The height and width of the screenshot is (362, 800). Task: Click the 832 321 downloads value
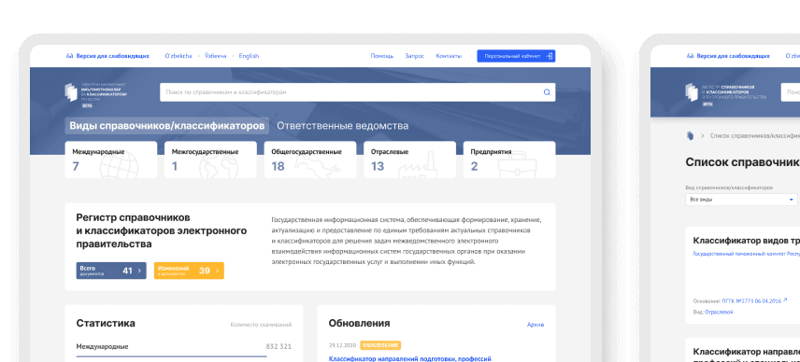click(279, 347)
